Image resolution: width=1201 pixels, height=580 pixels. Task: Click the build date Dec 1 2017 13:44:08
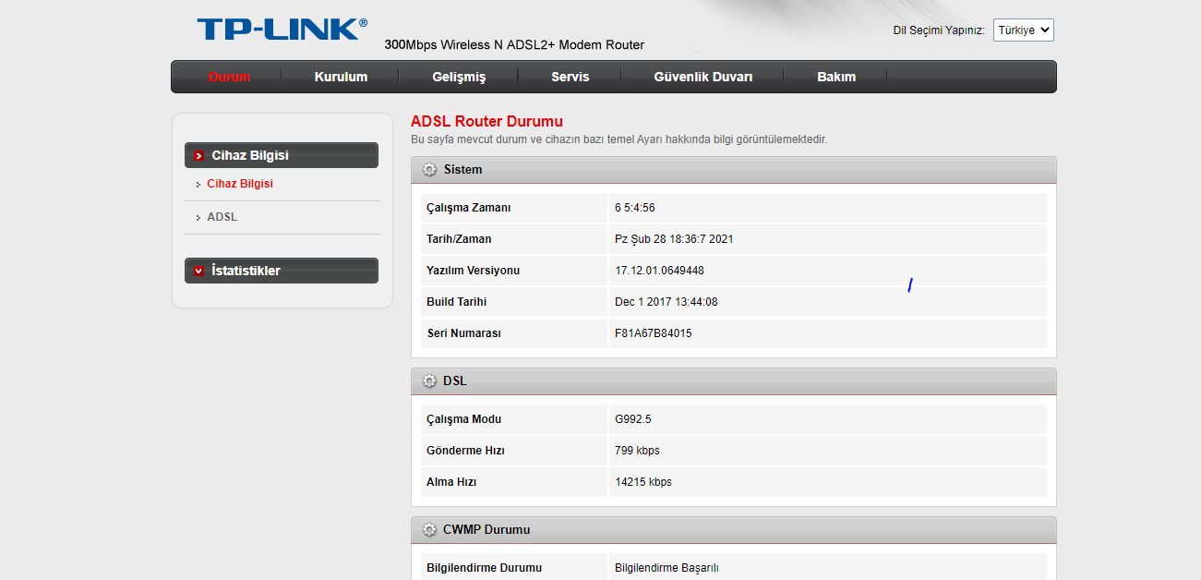(667, 302)
